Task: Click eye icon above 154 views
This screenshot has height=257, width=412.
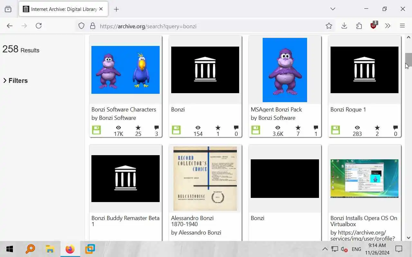Action: (x=198, y=128)
